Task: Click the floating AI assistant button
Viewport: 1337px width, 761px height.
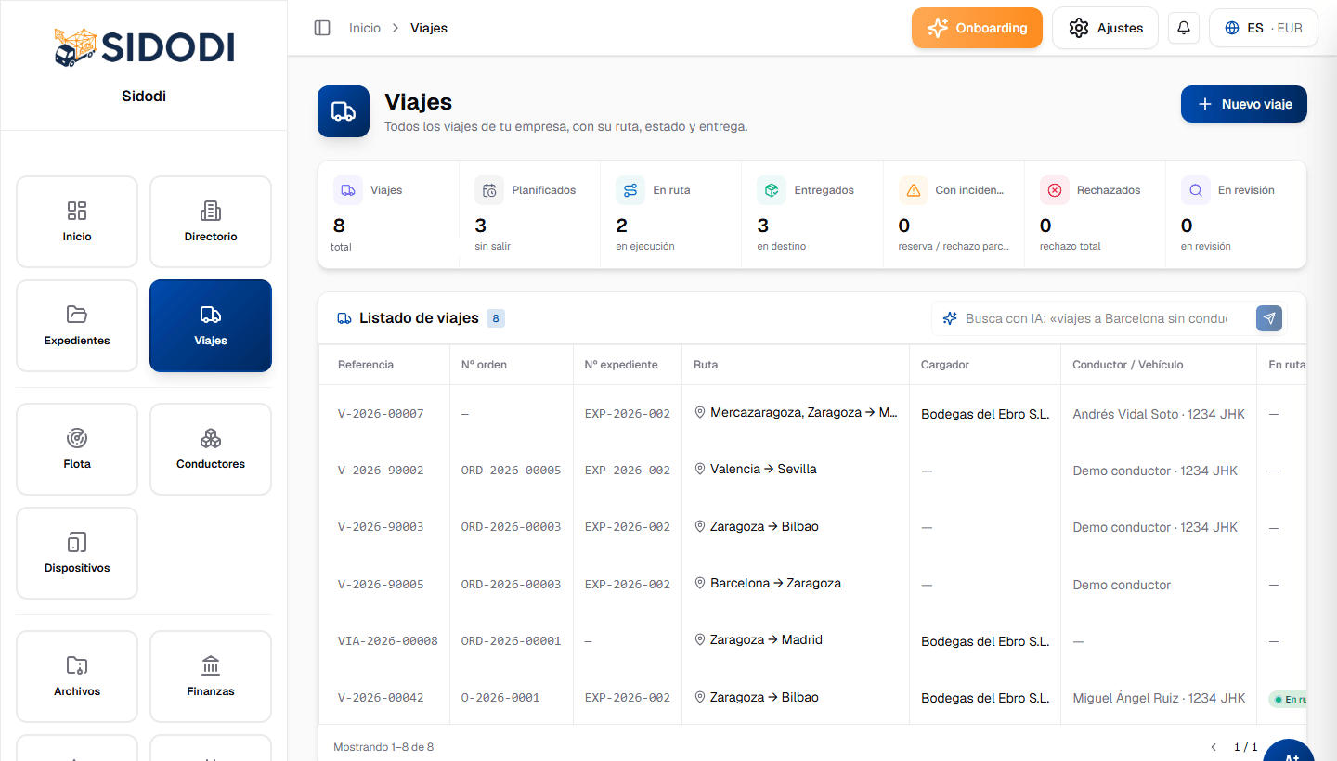Action: click(x=1289, y=750)
